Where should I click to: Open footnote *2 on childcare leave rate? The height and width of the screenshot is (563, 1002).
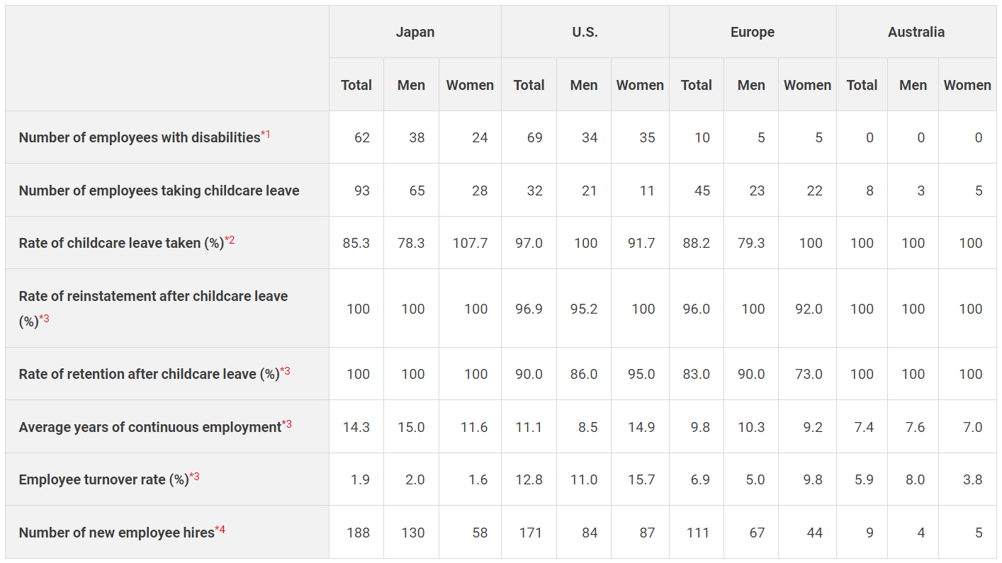pyautogui.click(x=230, y=241)
